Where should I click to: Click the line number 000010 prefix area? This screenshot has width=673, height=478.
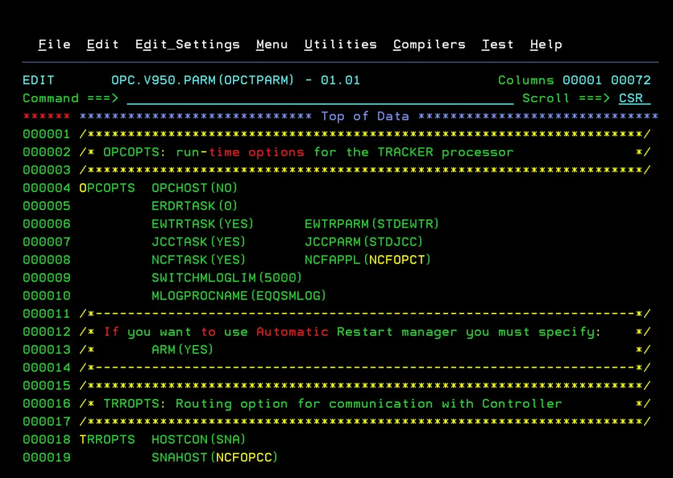coord(46,295)
